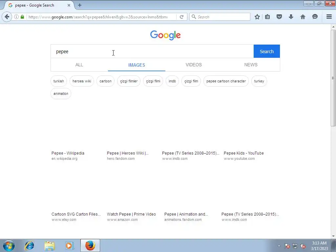This screenshot has height=252, width=336.
Task: Save page to Pocket icon
Action: tap(279, 17)
